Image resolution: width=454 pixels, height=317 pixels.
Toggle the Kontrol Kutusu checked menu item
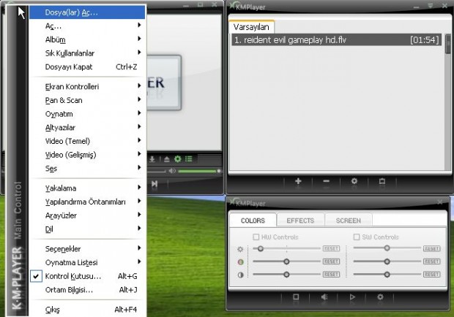(88, 276)
